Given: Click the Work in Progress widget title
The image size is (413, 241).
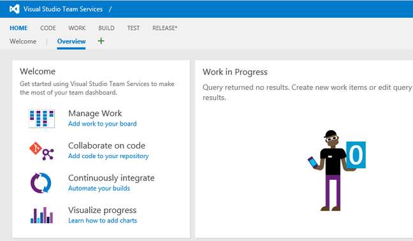Looking at the screenshot, I should tap(235, 72).
